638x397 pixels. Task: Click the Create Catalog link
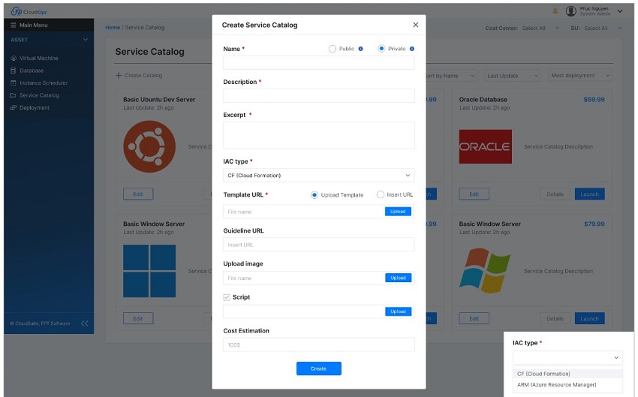pyautogui.click(x=143, y=75)
